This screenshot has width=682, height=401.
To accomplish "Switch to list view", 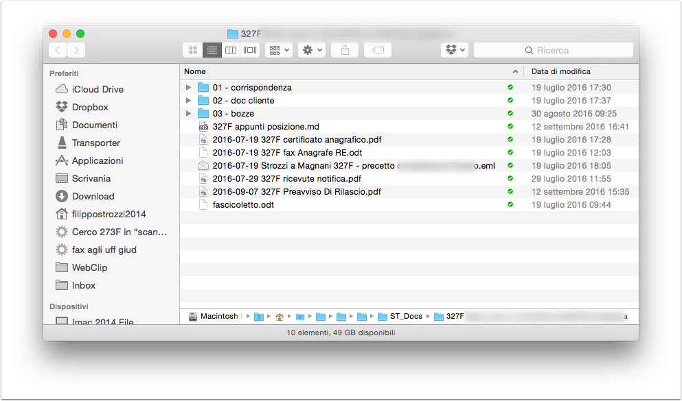I will tap(212, 50).
